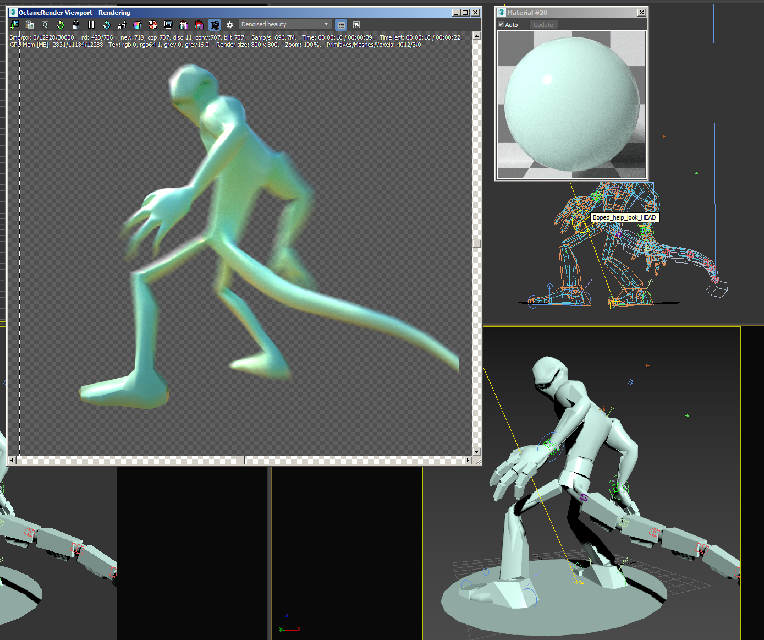Click the copy to clipboard icon in Octane toolbar
The image size is (764, 640).
[30, 25]
